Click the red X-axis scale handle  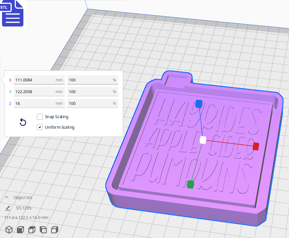(x=256, y=146)
